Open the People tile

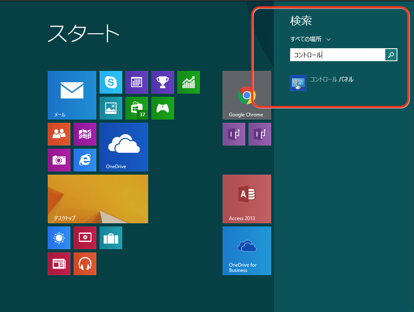59,134
